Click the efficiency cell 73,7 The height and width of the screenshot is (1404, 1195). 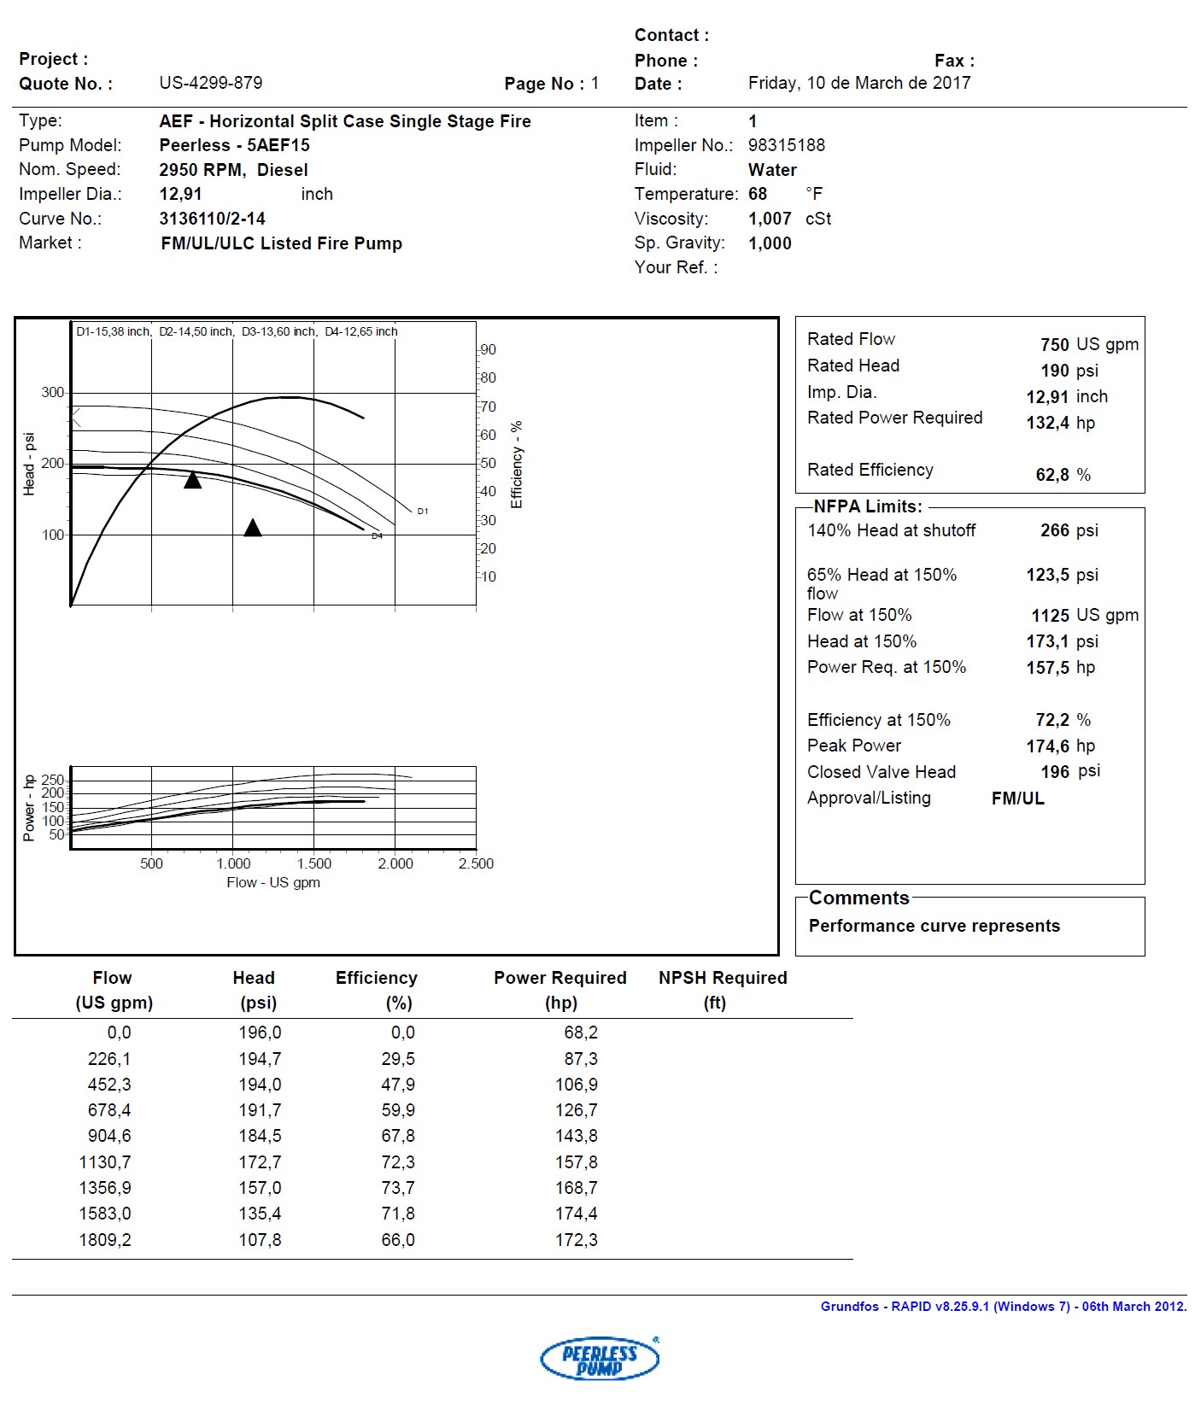click(398, 1188)
